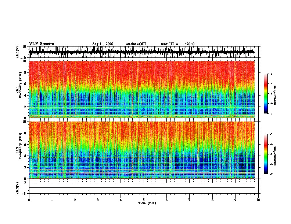Click the time axis tick label "4"
Viewport: 291px width, 224px height.
pyautogui.click(x=121, y=200)
